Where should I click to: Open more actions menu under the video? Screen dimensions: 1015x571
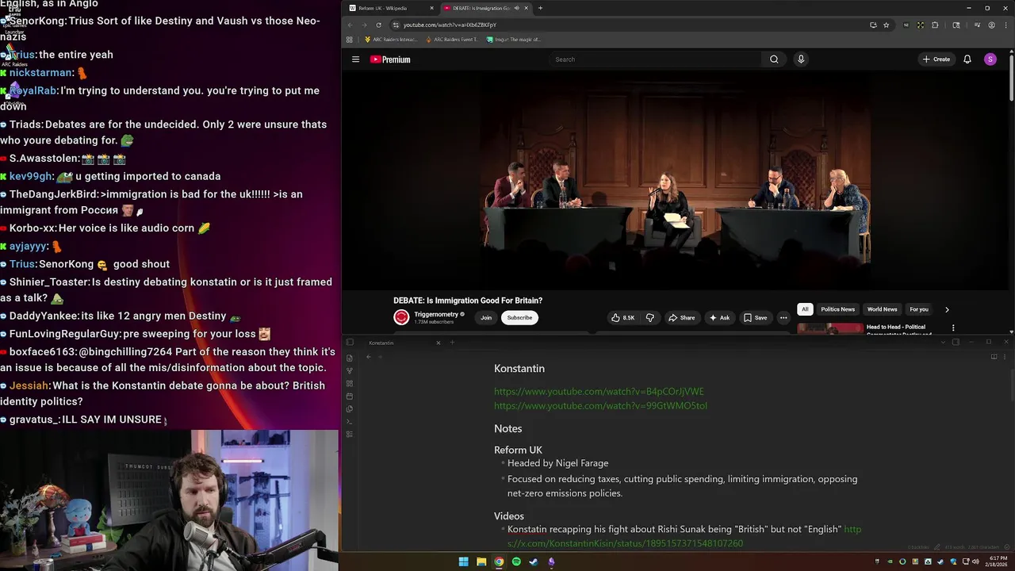tap(783, 317)
